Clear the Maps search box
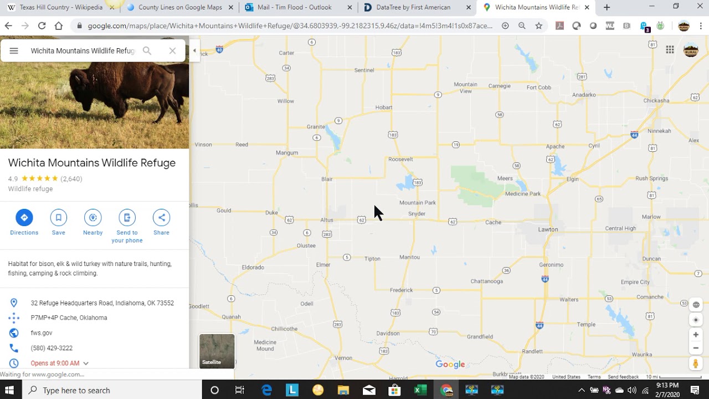 172,50
